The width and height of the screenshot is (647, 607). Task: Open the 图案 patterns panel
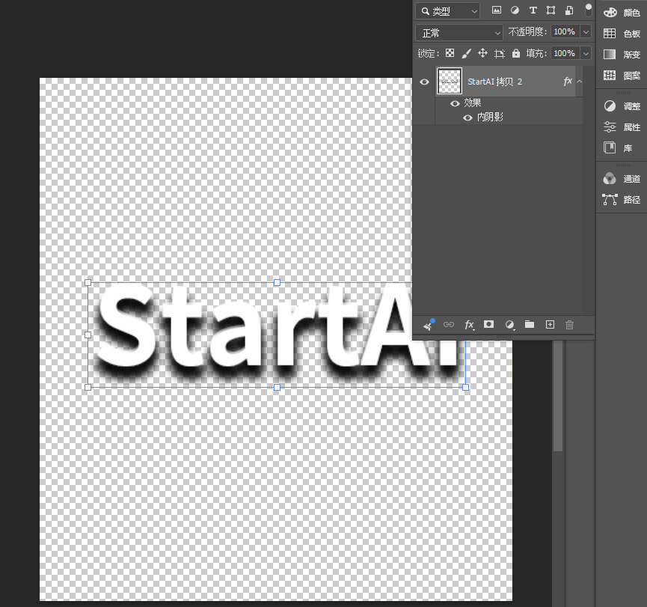tap(622, 76)
